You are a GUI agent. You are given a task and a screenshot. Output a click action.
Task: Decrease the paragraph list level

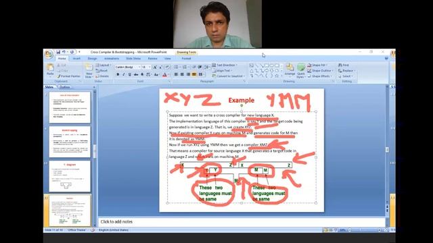point(194,67)
